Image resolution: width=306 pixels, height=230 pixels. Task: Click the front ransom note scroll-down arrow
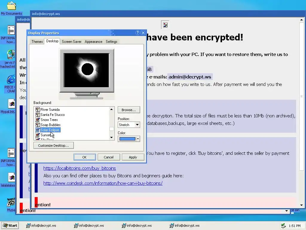[x=302, y=205]
